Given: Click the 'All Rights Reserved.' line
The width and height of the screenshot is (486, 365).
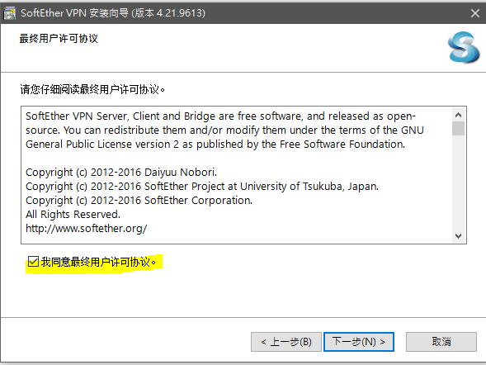Looking at the screenshot, I should (73, 214).
